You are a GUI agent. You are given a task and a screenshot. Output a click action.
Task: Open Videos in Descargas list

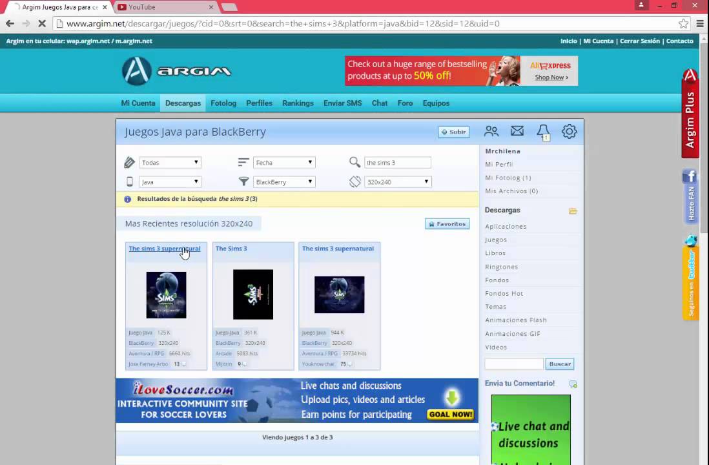point(496,347)
